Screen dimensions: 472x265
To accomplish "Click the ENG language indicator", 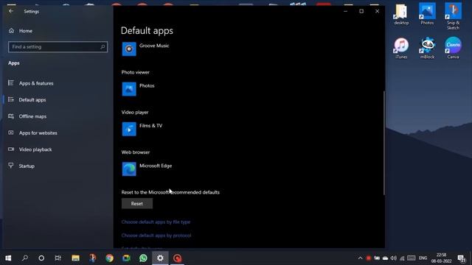I will (x=423, y=258).
